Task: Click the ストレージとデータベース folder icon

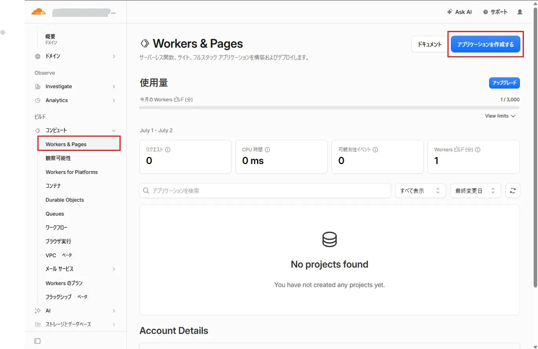Action: click(x=38, y=325)
